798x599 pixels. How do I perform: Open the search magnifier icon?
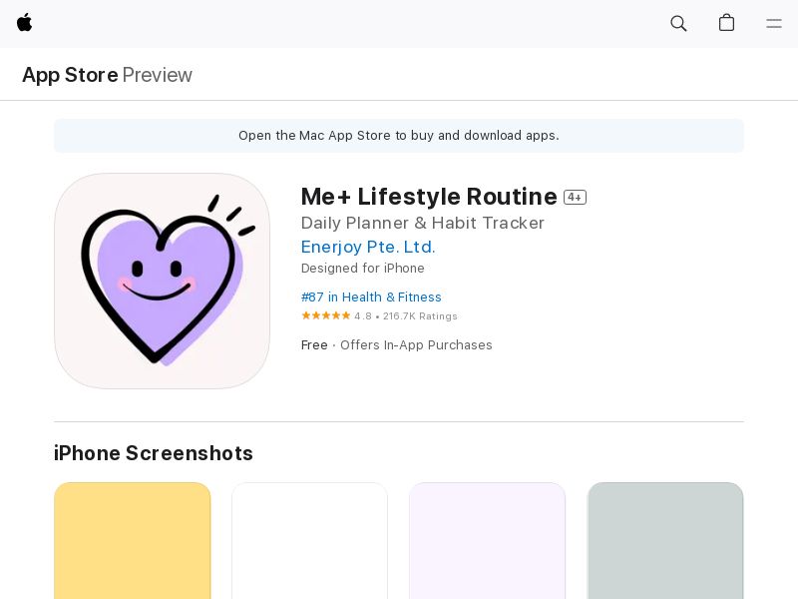point(678,23)
